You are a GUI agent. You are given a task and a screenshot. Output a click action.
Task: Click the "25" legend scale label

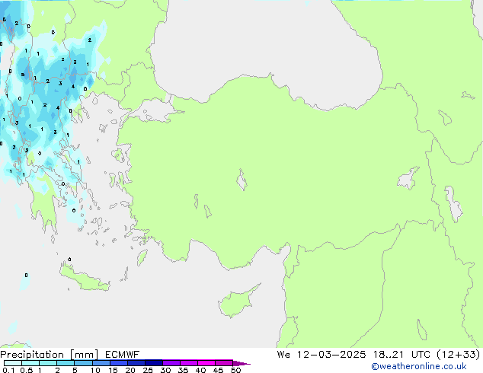point(148,370)
